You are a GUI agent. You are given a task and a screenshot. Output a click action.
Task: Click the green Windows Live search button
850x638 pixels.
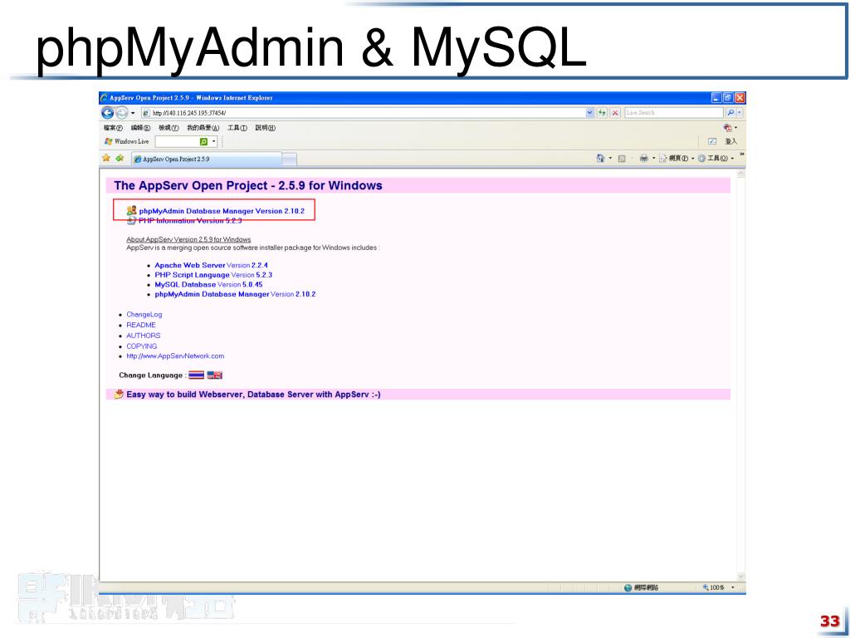[x=204, y=141]
